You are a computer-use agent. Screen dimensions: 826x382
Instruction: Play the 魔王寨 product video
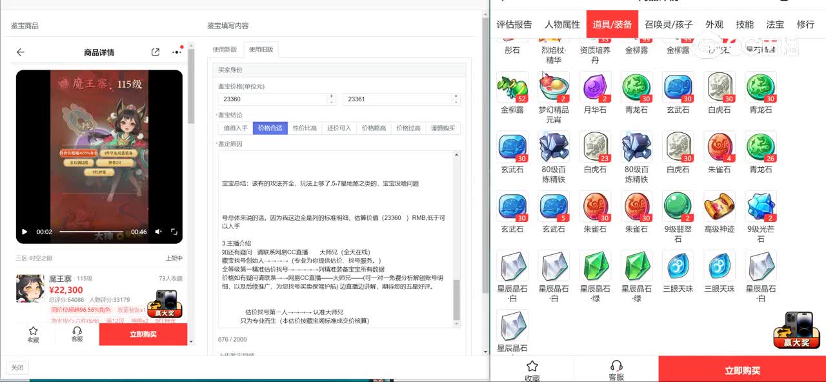tap(25, 232)
